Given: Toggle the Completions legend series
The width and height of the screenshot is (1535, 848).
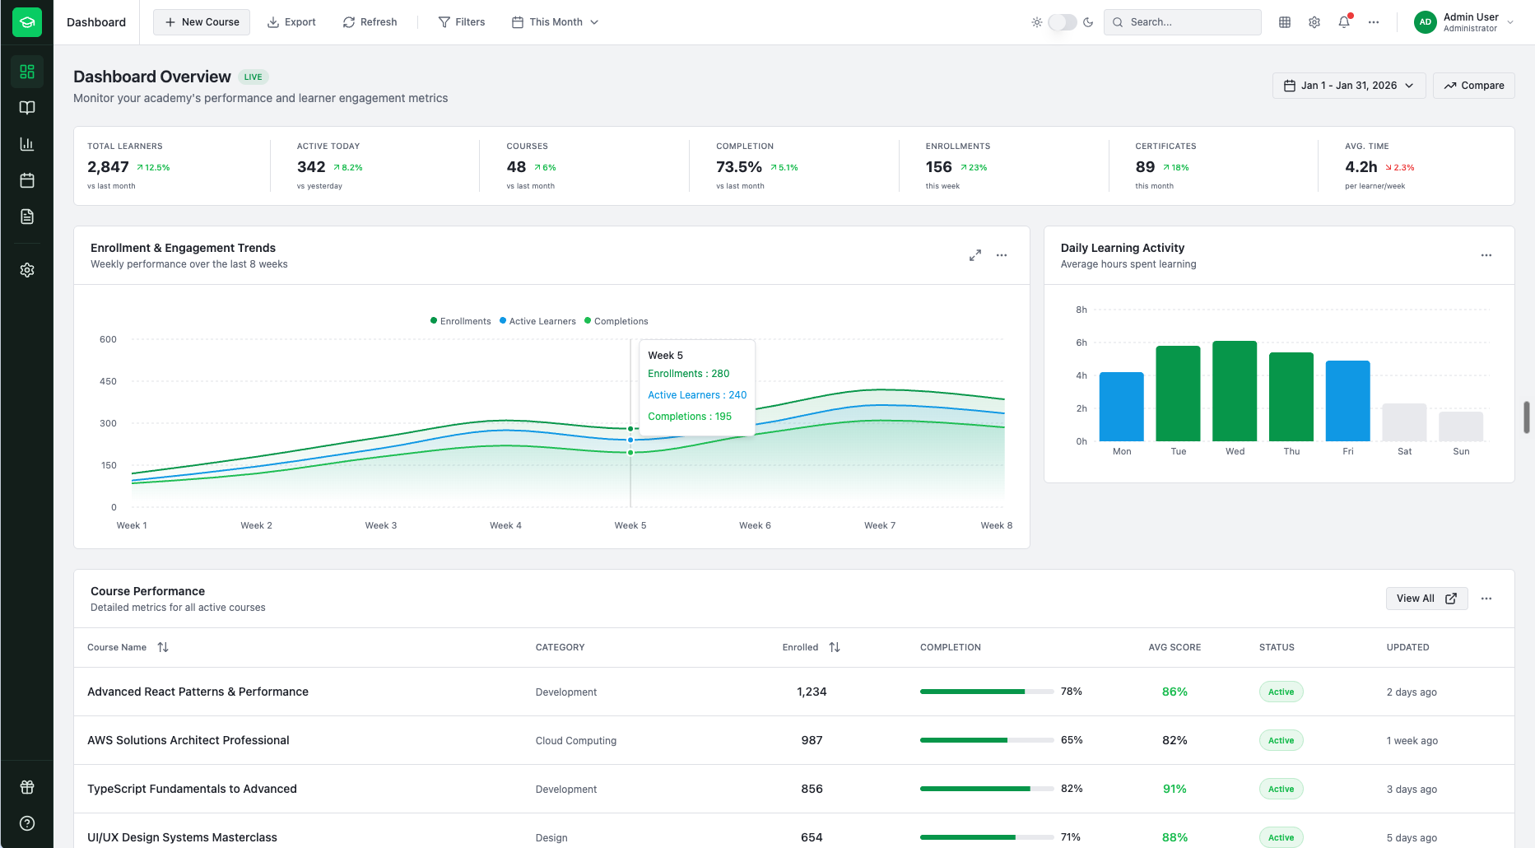Looking at the screenshot, I should (x=616, y=321).
